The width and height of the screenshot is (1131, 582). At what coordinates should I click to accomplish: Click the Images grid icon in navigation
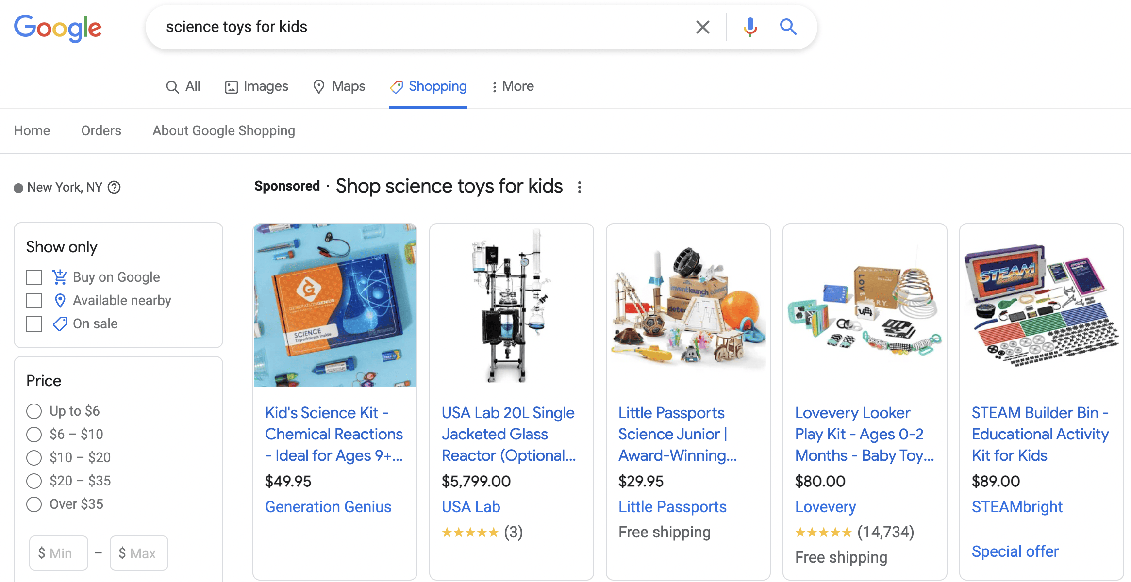231,85
